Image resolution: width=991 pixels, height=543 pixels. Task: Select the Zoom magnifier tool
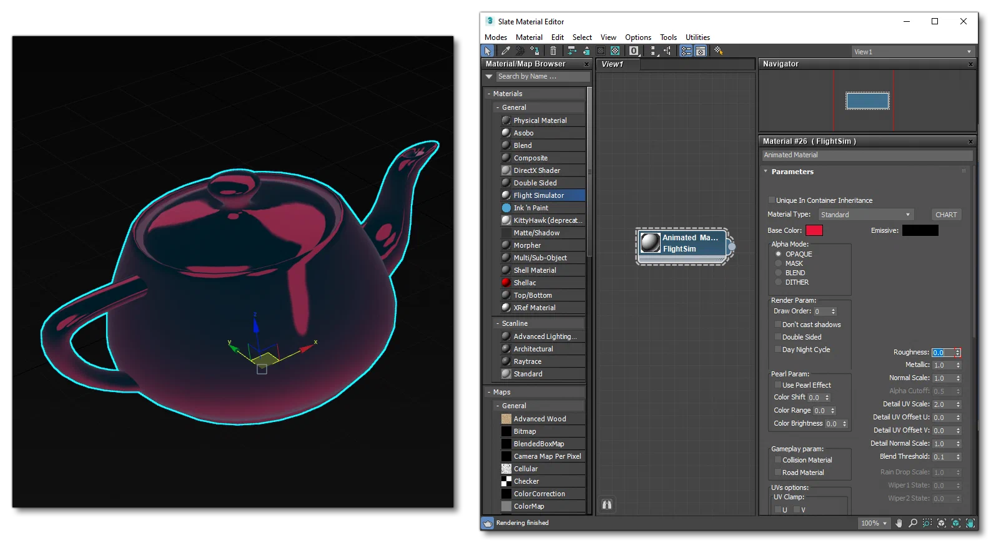click(x=913, y=523)
